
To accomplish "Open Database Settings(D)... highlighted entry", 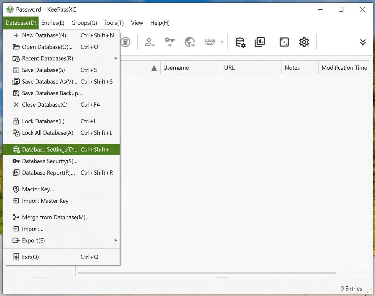I will coord(61,150).
